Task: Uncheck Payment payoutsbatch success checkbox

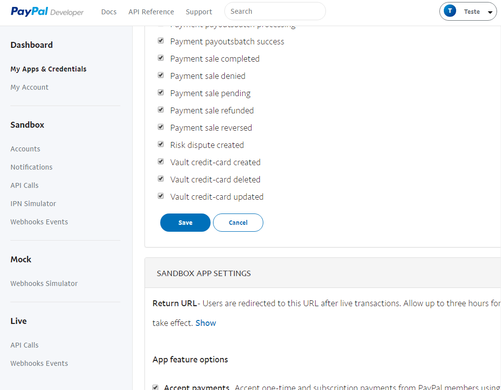Action: [161, 41]
